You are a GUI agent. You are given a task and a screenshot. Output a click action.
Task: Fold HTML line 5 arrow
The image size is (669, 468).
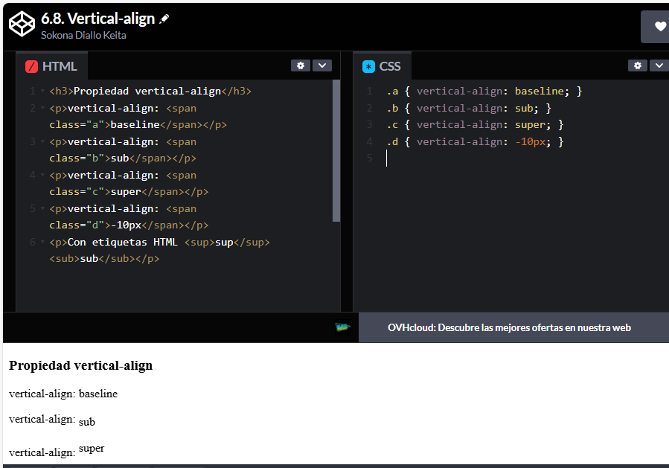(x=42, y=208)
